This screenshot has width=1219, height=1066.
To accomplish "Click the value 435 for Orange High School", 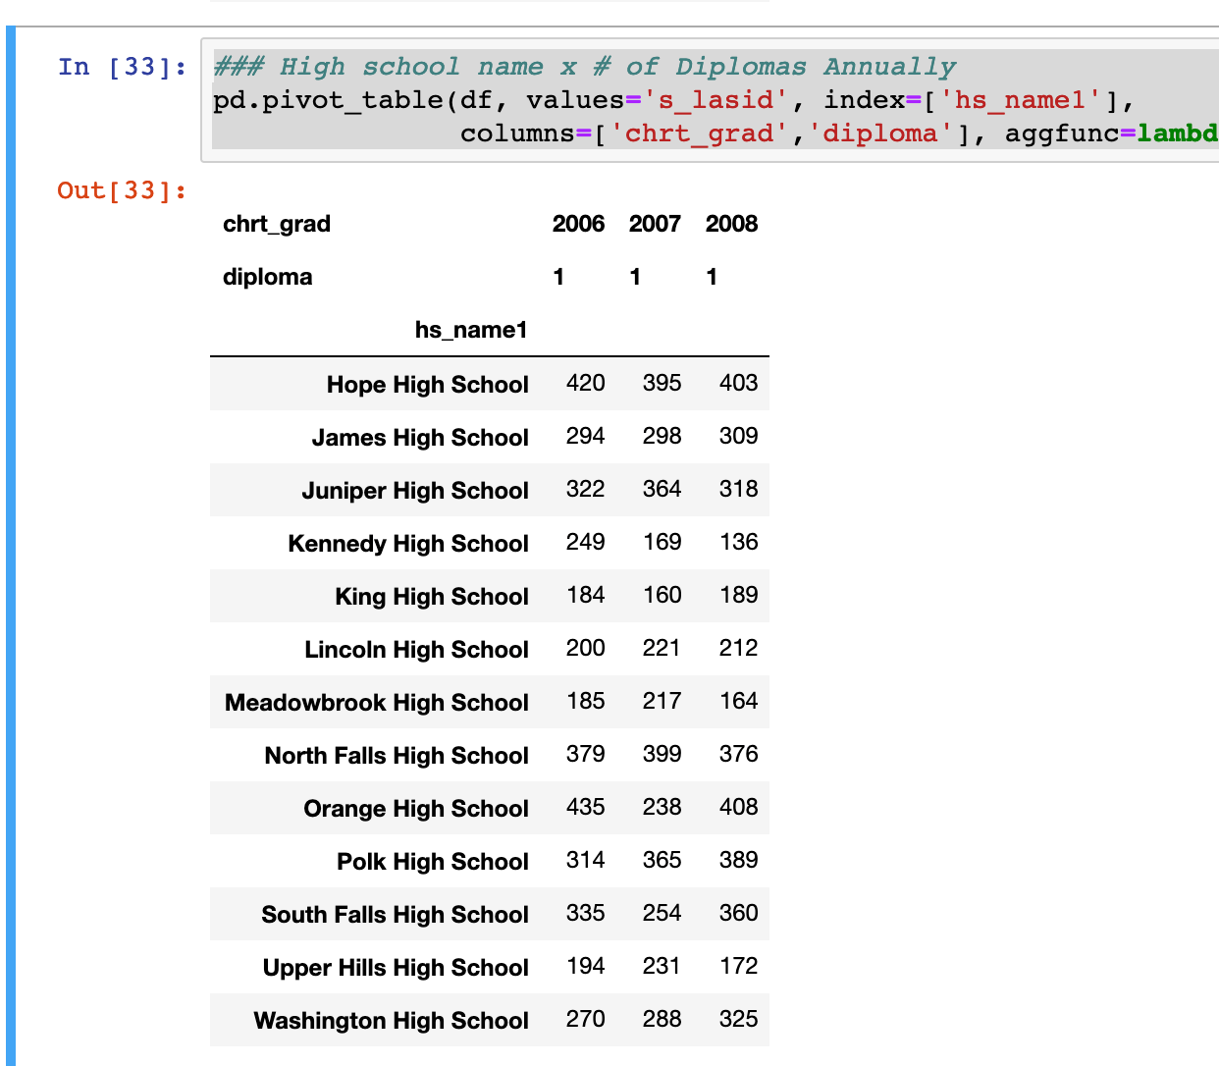I will tap(585, 807).
